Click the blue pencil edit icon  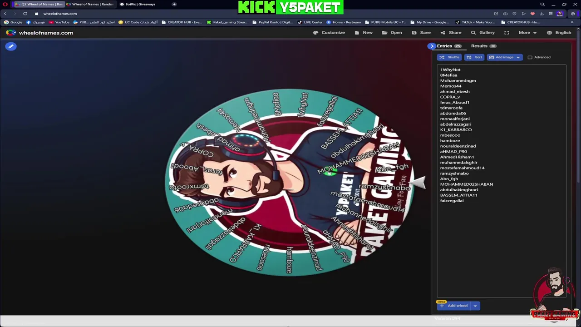[11, 46]
